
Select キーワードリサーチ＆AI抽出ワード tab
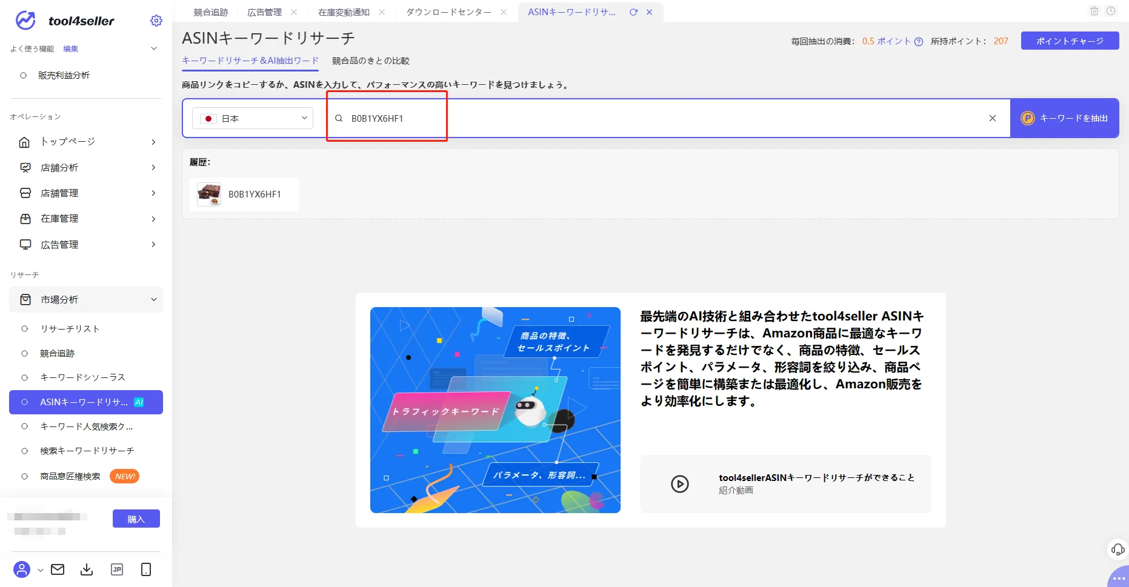coord(250,61)
